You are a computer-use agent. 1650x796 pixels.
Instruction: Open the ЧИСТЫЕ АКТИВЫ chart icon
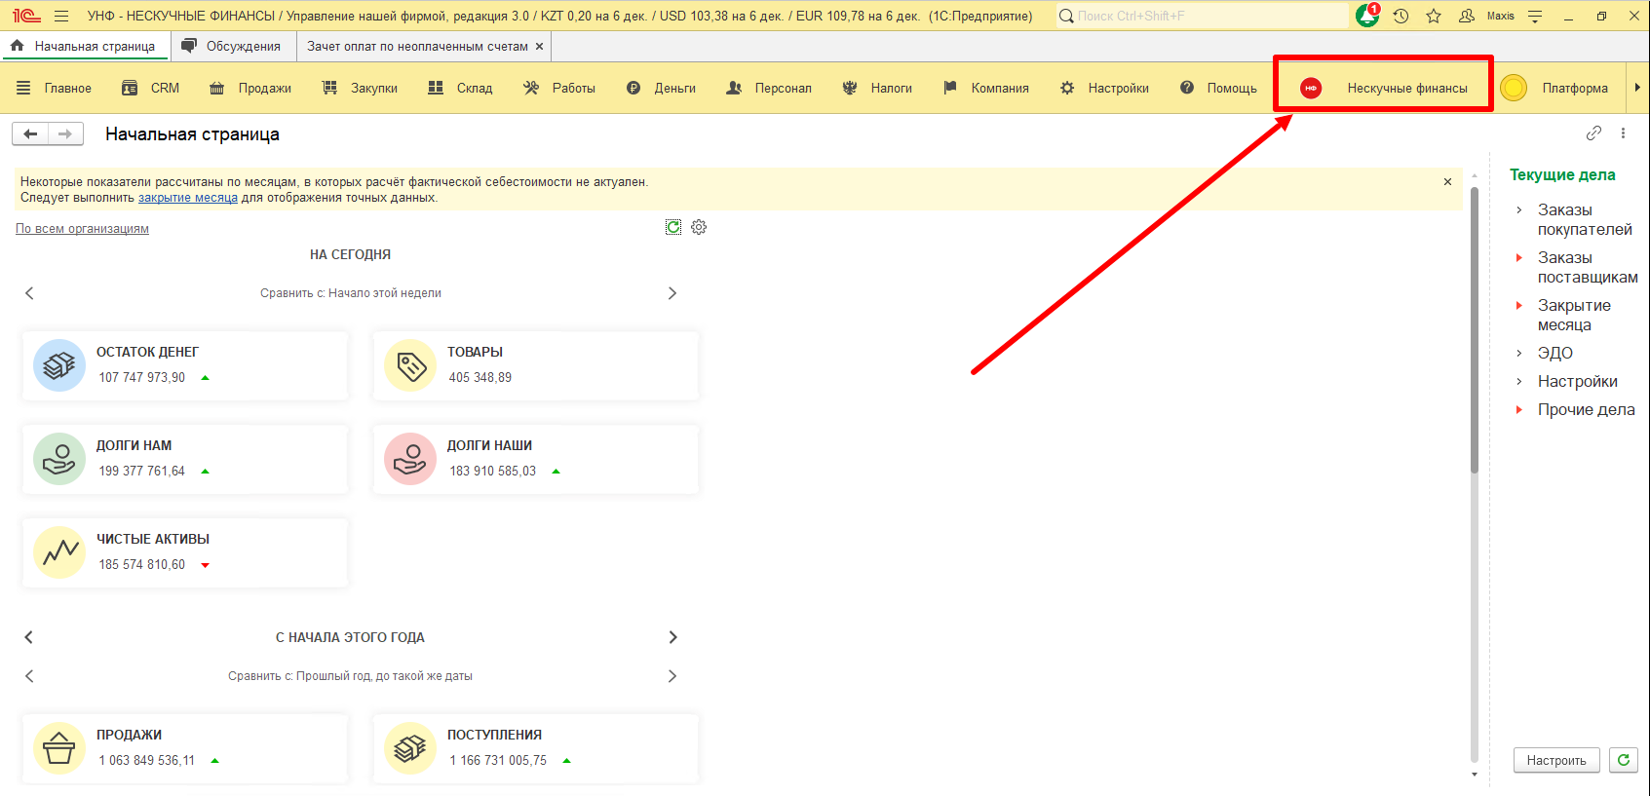coord(59,552)
